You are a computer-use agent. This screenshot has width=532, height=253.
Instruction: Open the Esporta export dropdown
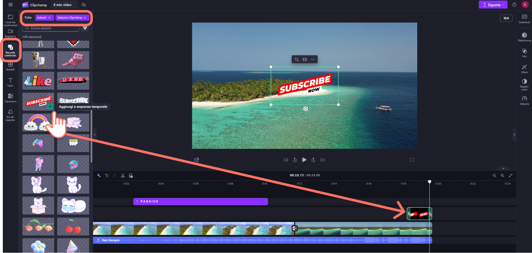click(x=493, y=5)
